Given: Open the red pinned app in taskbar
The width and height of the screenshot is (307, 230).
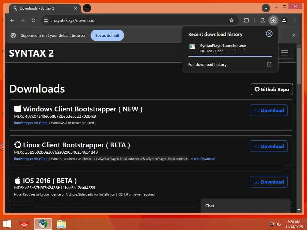Looking at the screenshot, I should (24, 224).
